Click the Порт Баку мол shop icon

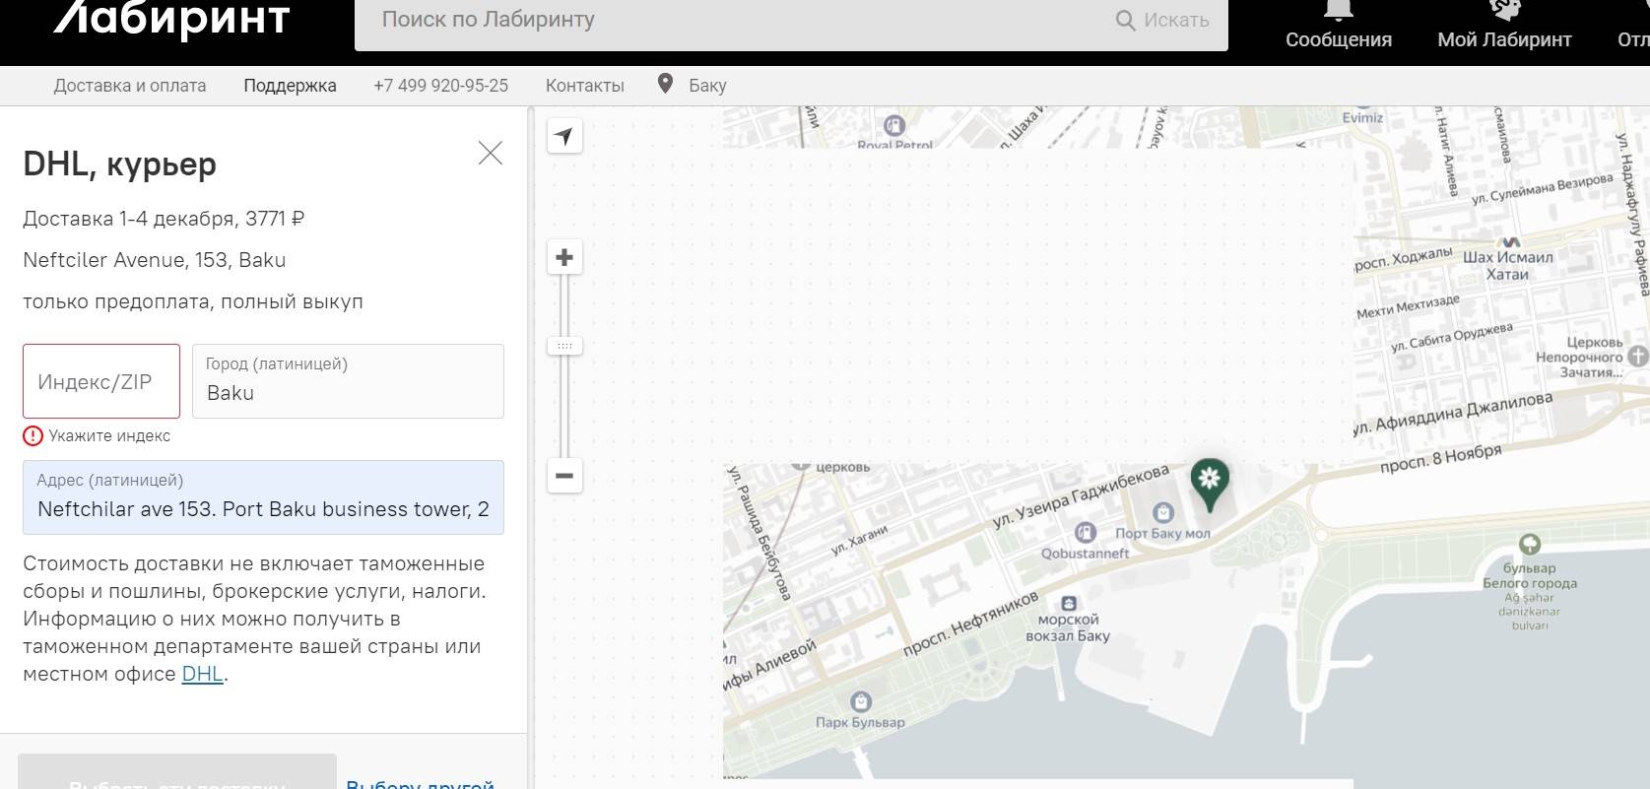tap(1163, 512)
